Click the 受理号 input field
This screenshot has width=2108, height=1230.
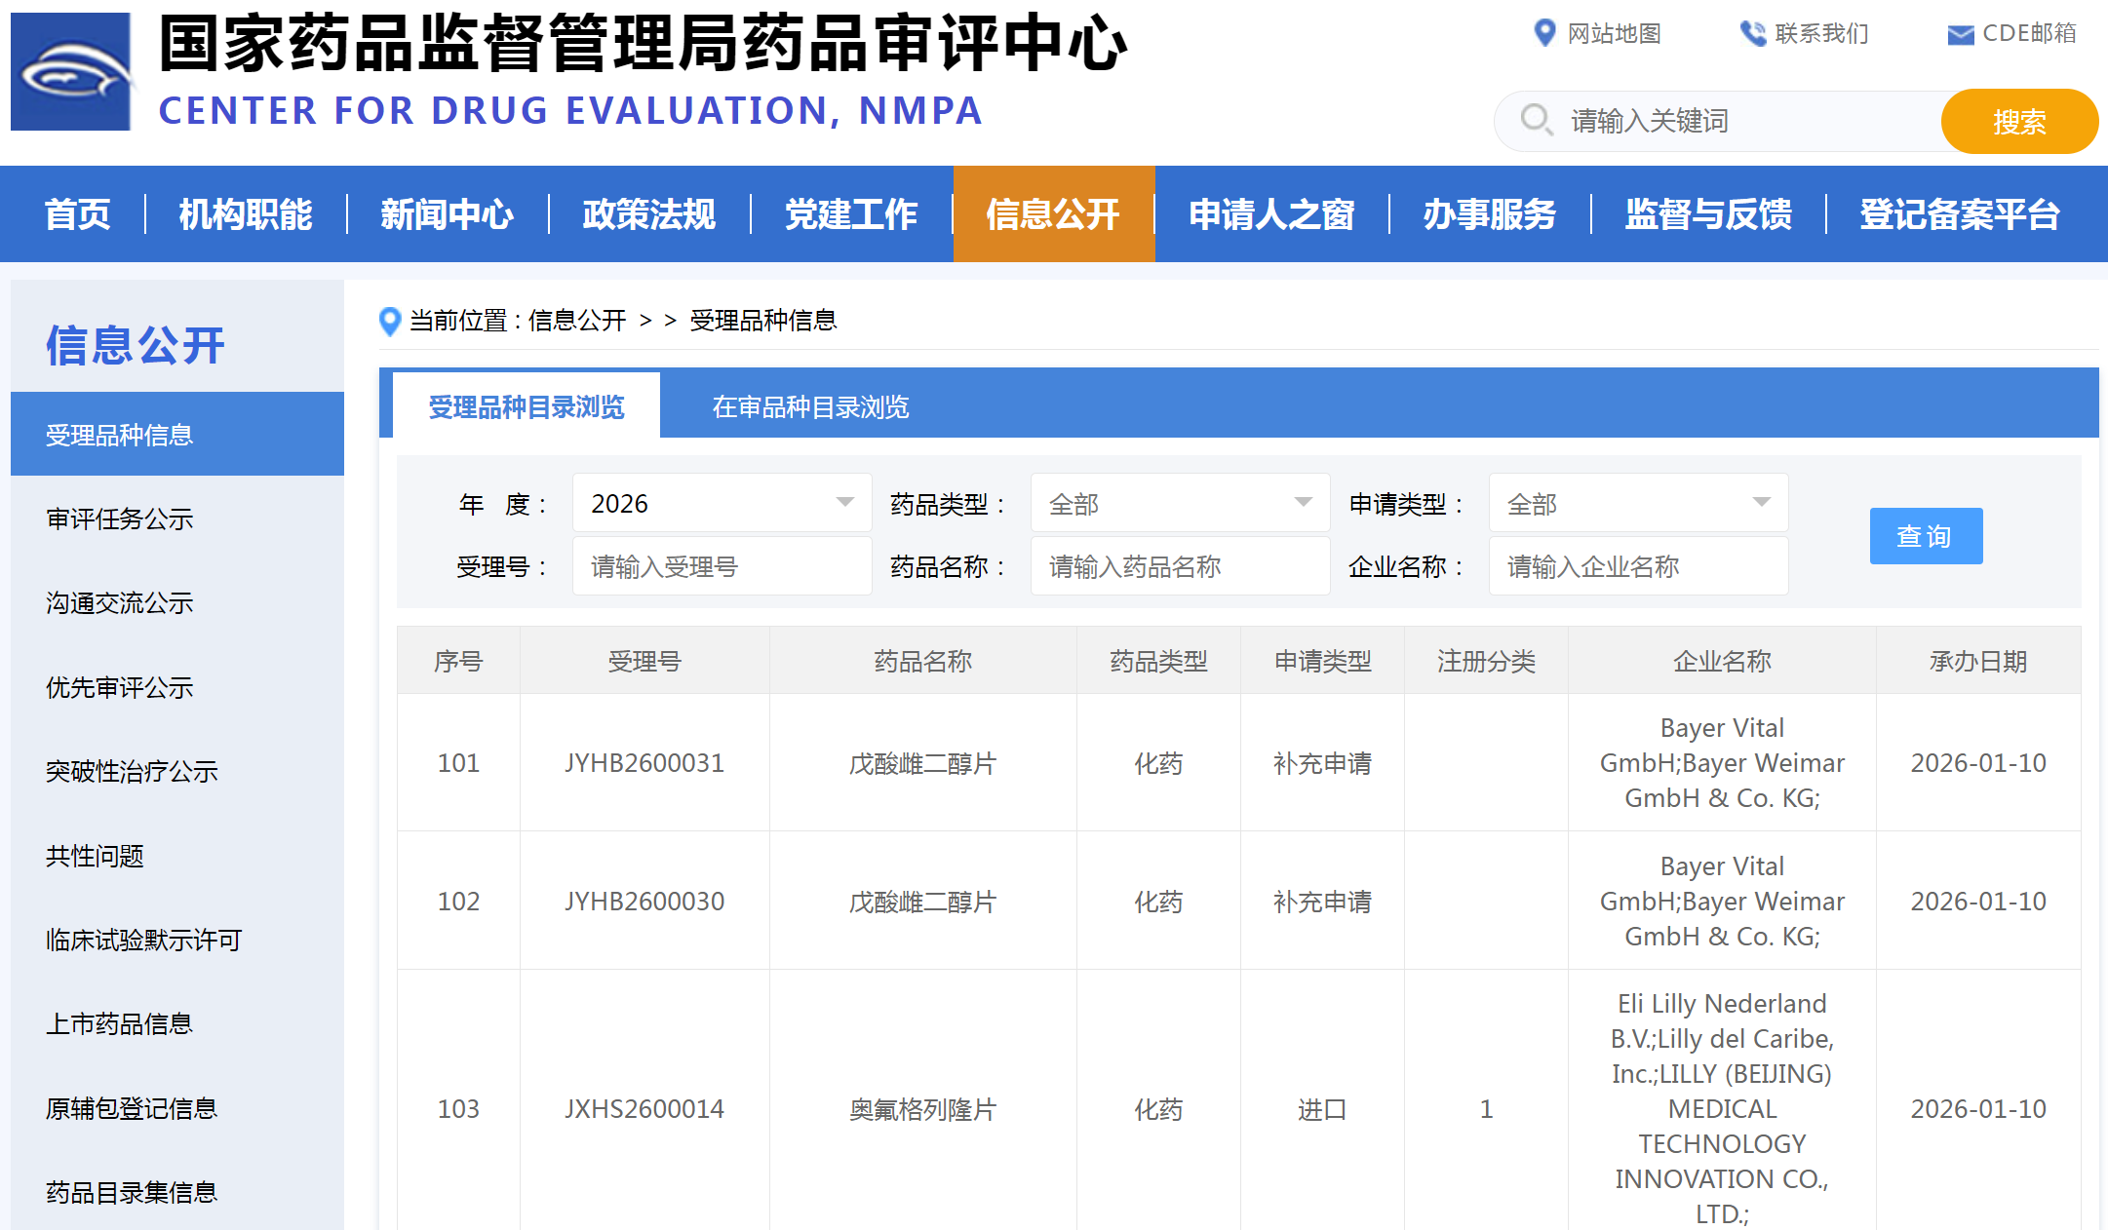(x=722, y=565)
